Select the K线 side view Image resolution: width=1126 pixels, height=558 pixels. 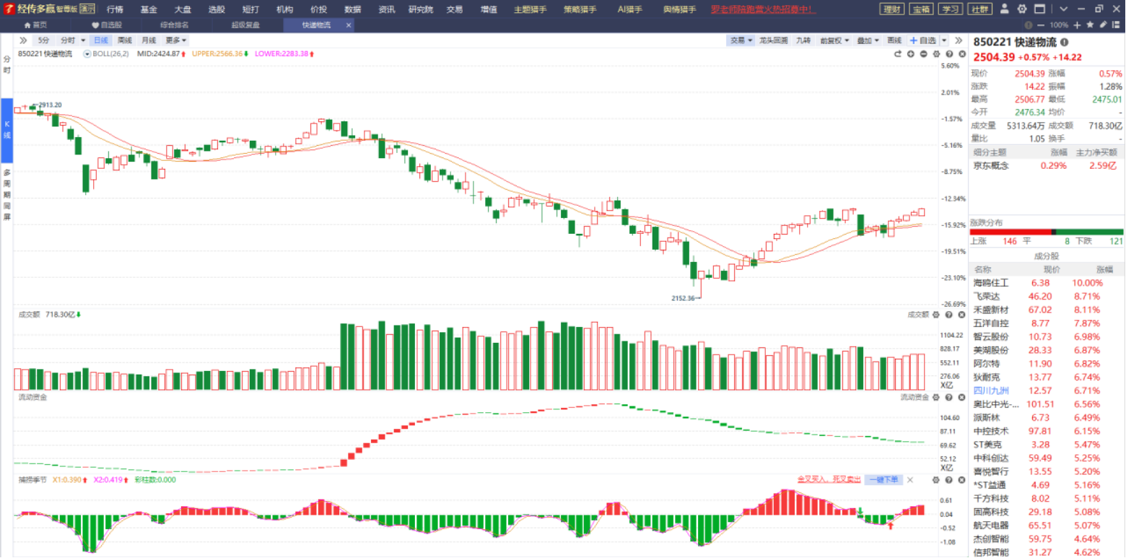[6, 131]
